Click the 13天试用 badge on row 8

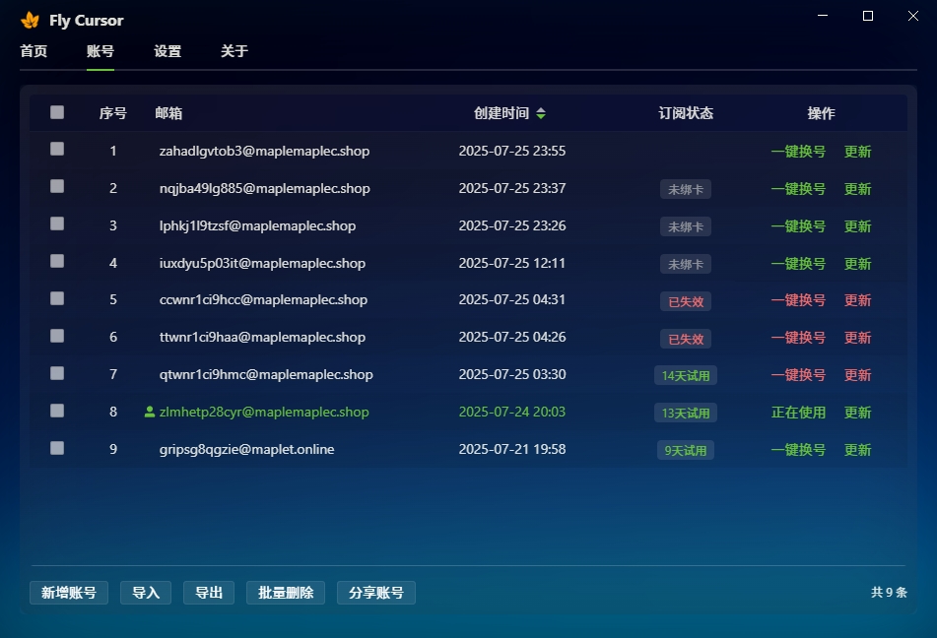tap(685, 413)
